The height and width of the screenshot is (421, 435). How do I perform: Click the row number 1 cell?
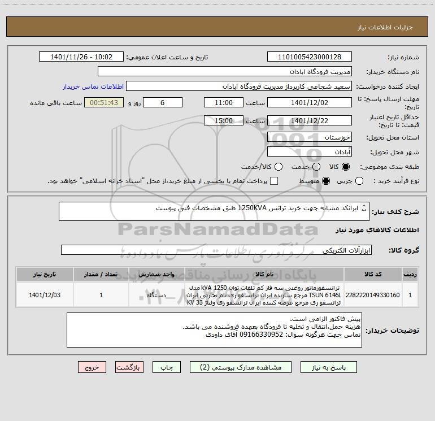(x=410, y=295)
